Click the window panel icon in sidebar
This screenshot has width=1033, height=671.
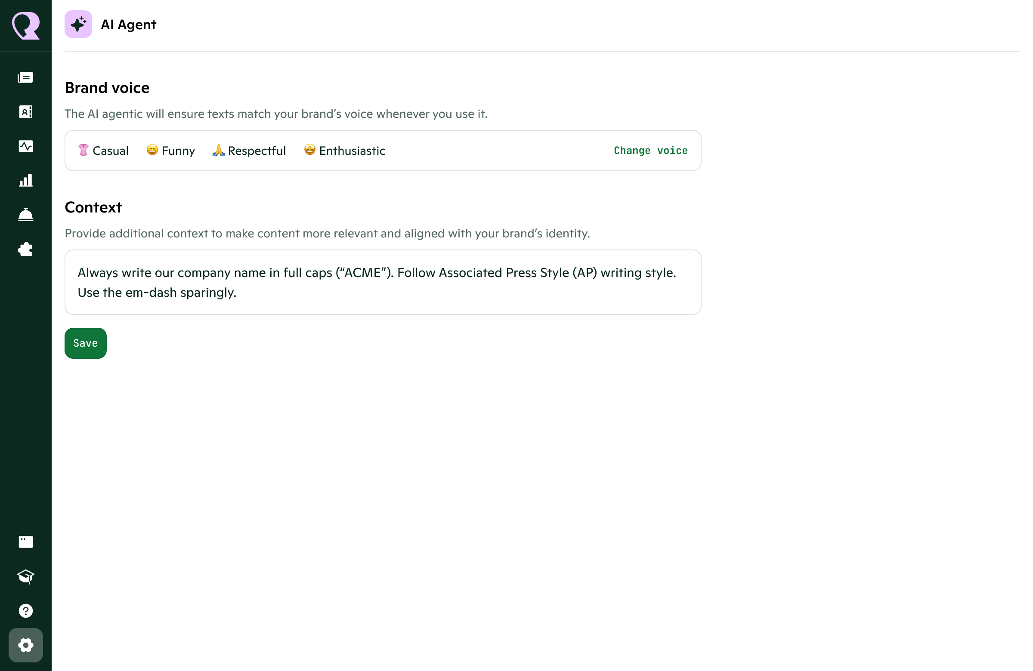[x=25, y=542]
